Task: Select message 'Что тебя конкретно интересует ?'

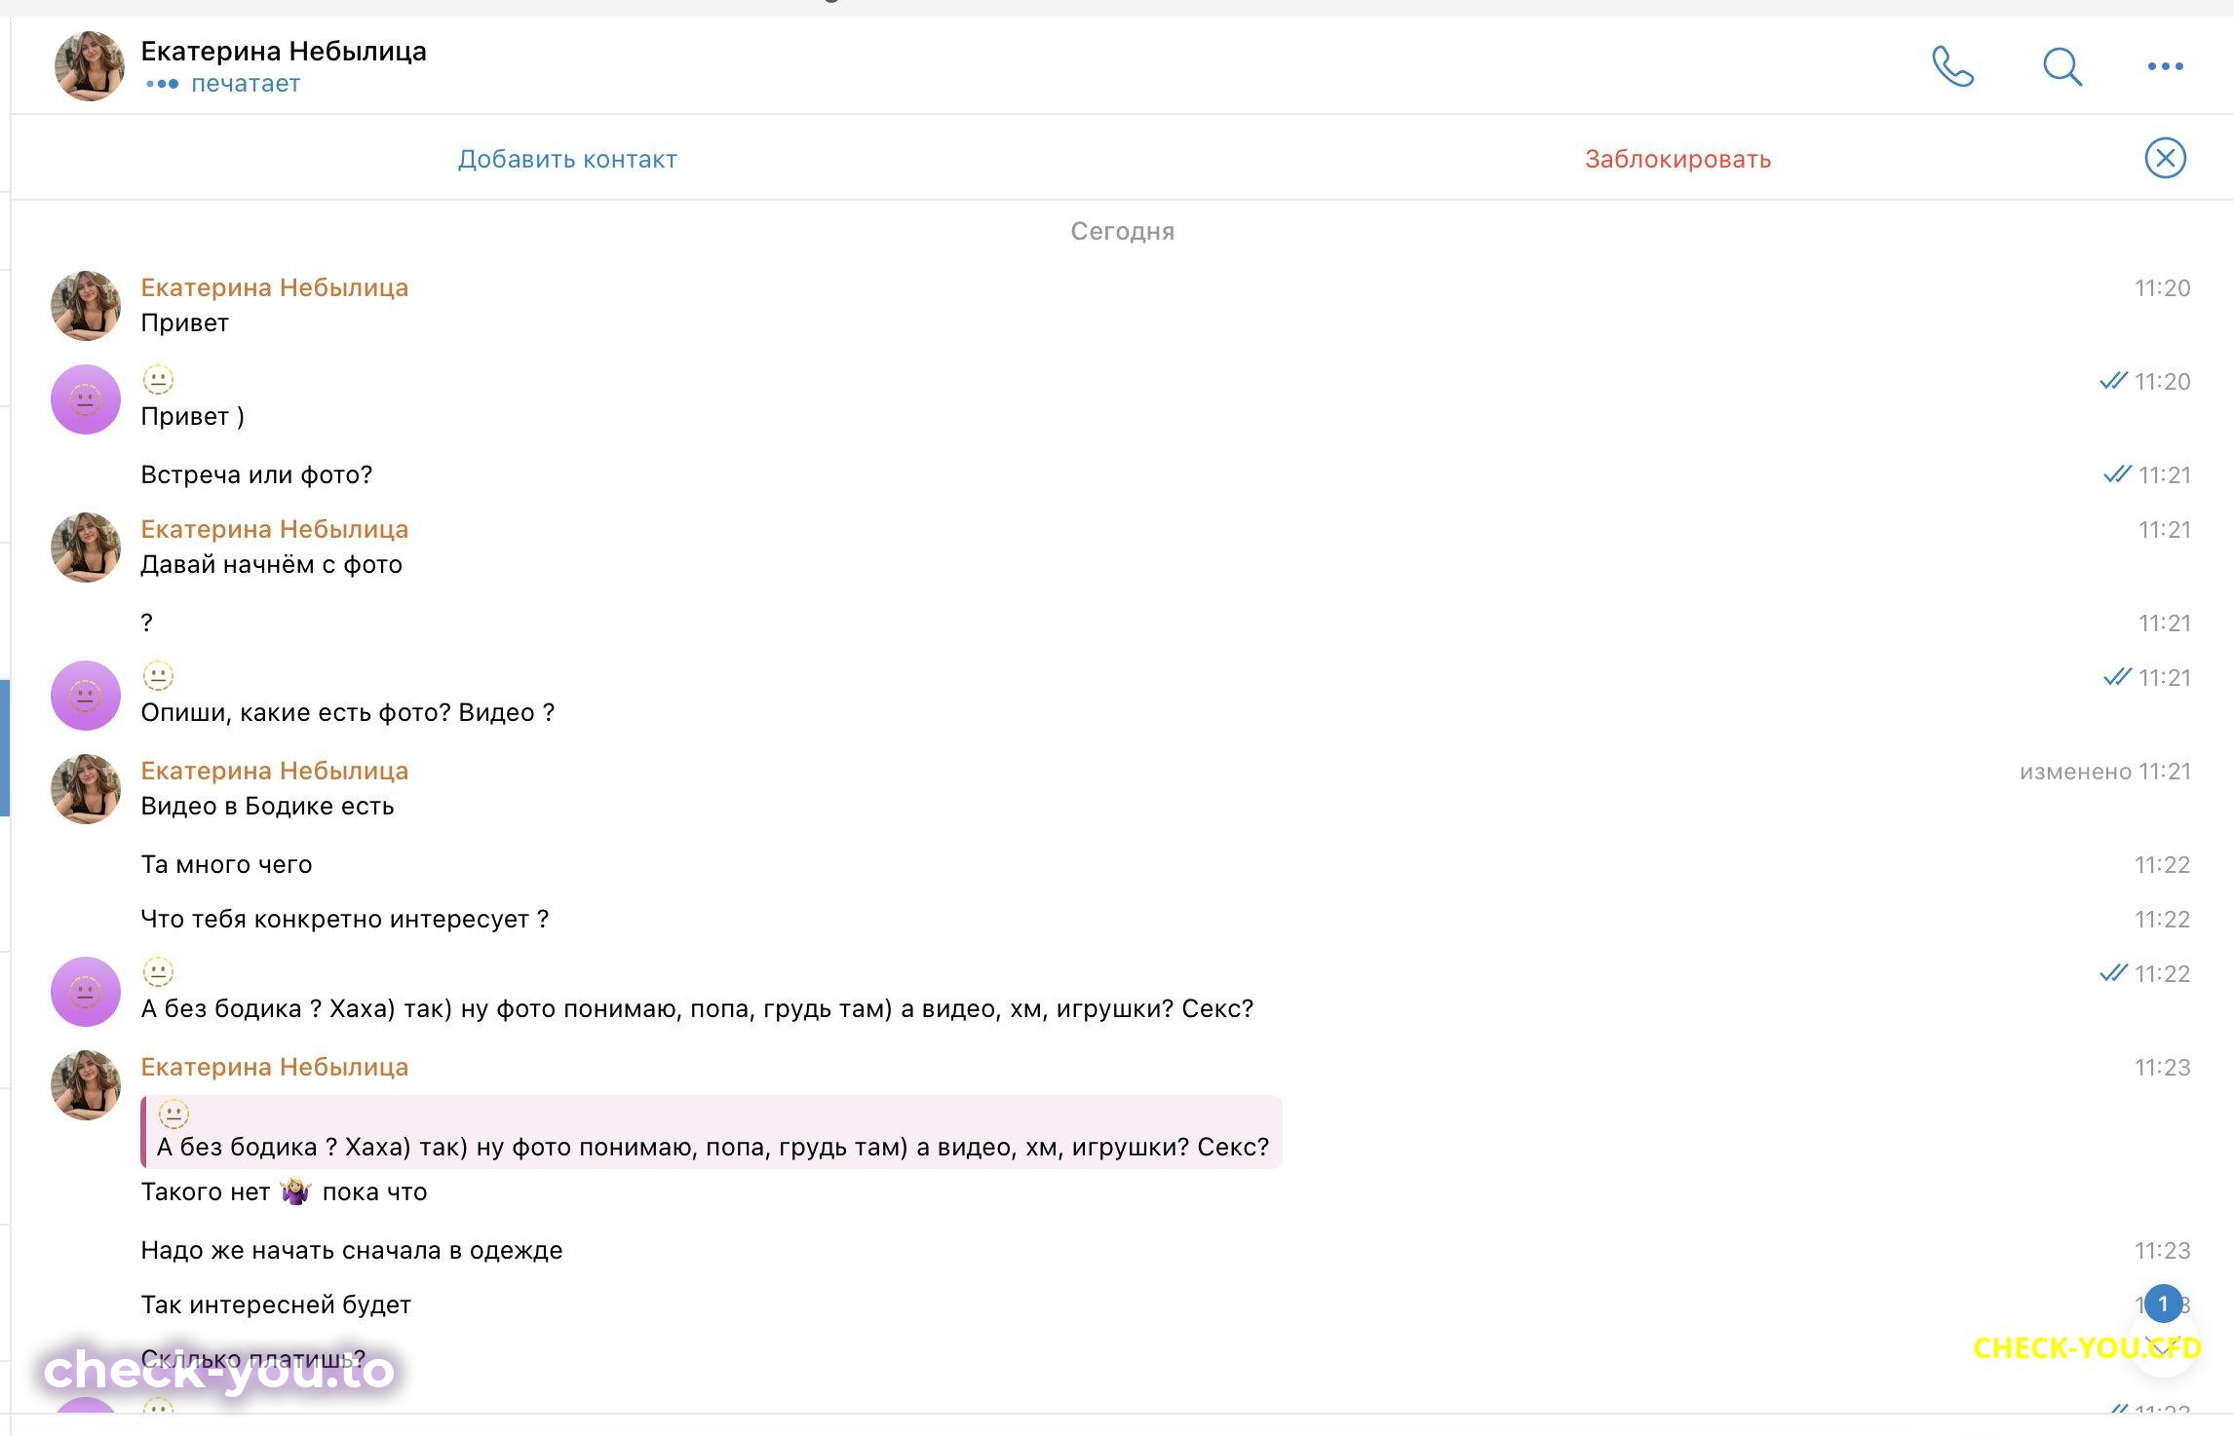Action: click(345, 919)
